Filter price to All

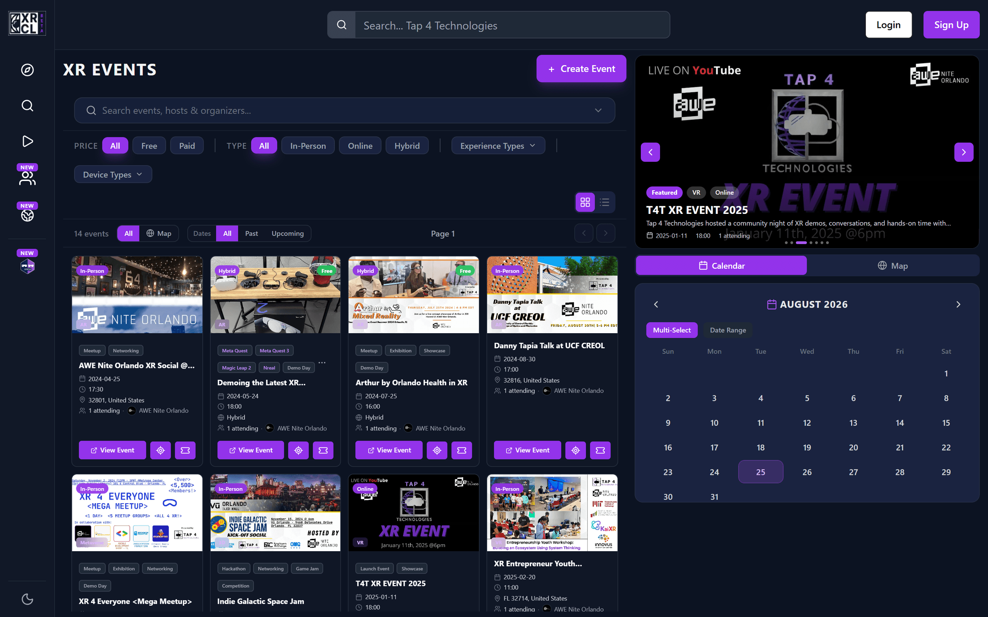coord(115,146)
